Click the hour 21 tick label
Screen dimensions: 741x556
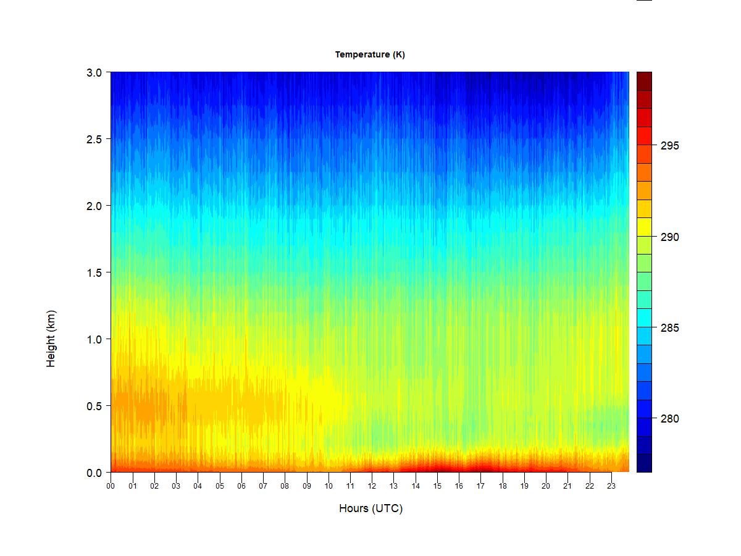tap(567, 486)
